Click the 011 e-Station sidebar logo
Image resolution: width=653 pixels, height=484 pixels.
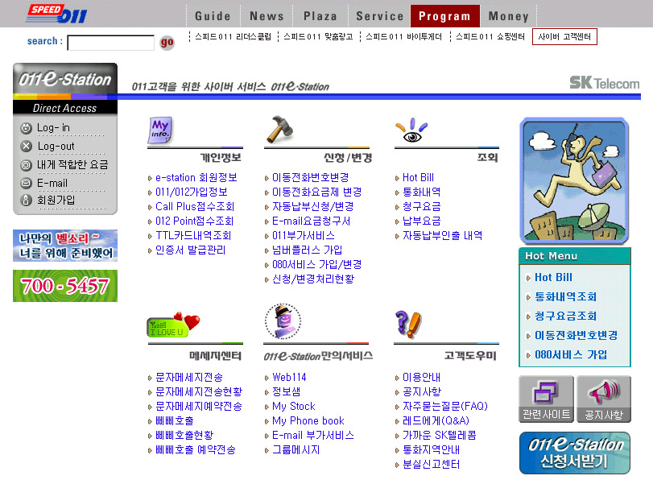pos(65,79)
